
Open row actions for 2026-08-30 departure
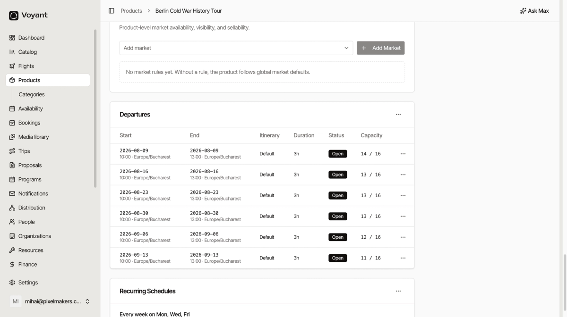(403, 216)
